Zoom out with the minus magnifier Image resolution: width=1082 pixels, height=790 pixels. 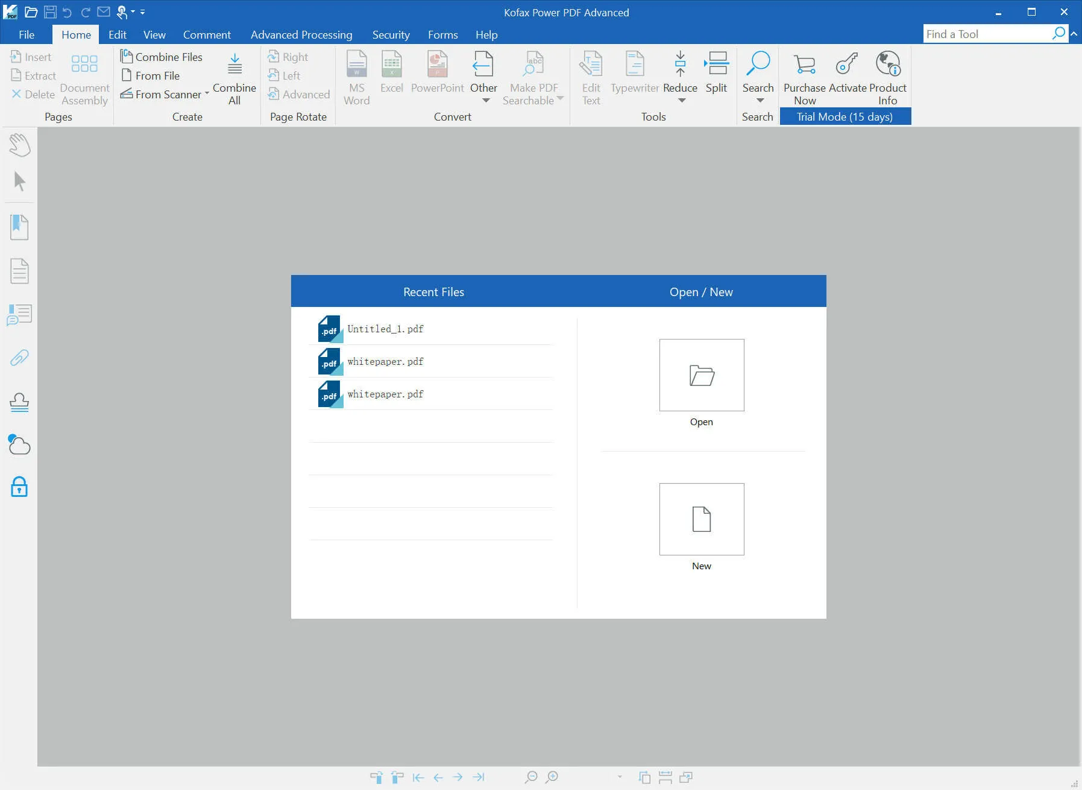[x=531, y=777]
